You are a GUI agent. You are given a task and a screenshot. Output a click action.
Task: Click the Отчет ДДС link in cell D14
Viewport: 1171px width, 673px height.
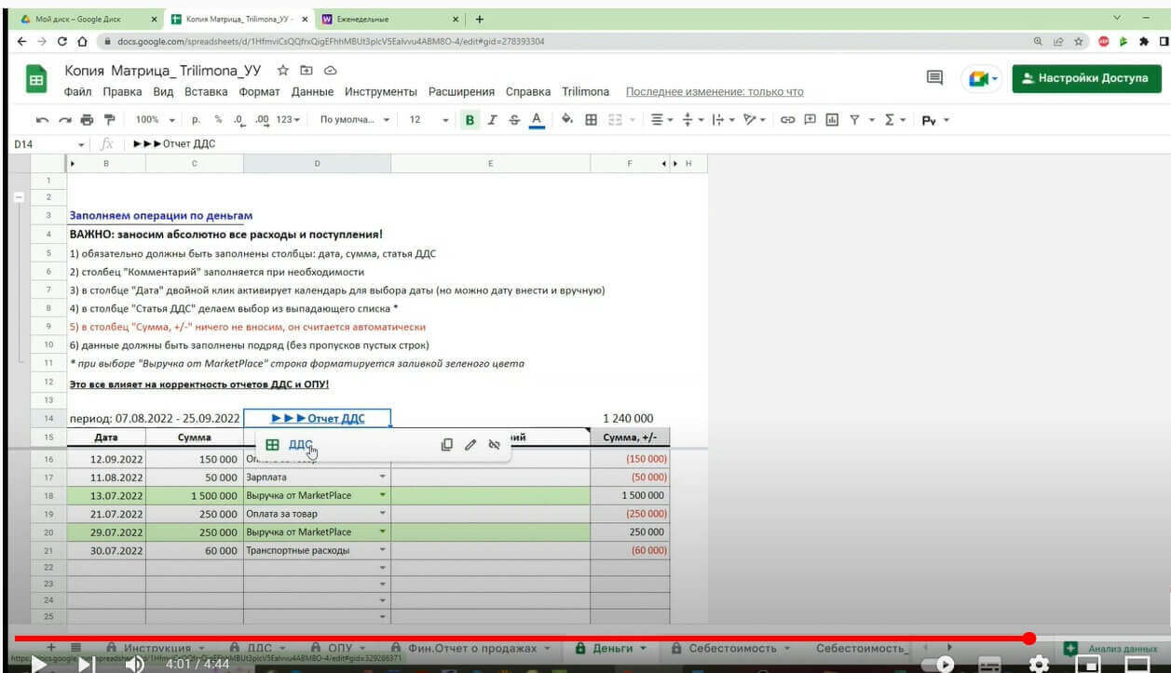[318, 419]
